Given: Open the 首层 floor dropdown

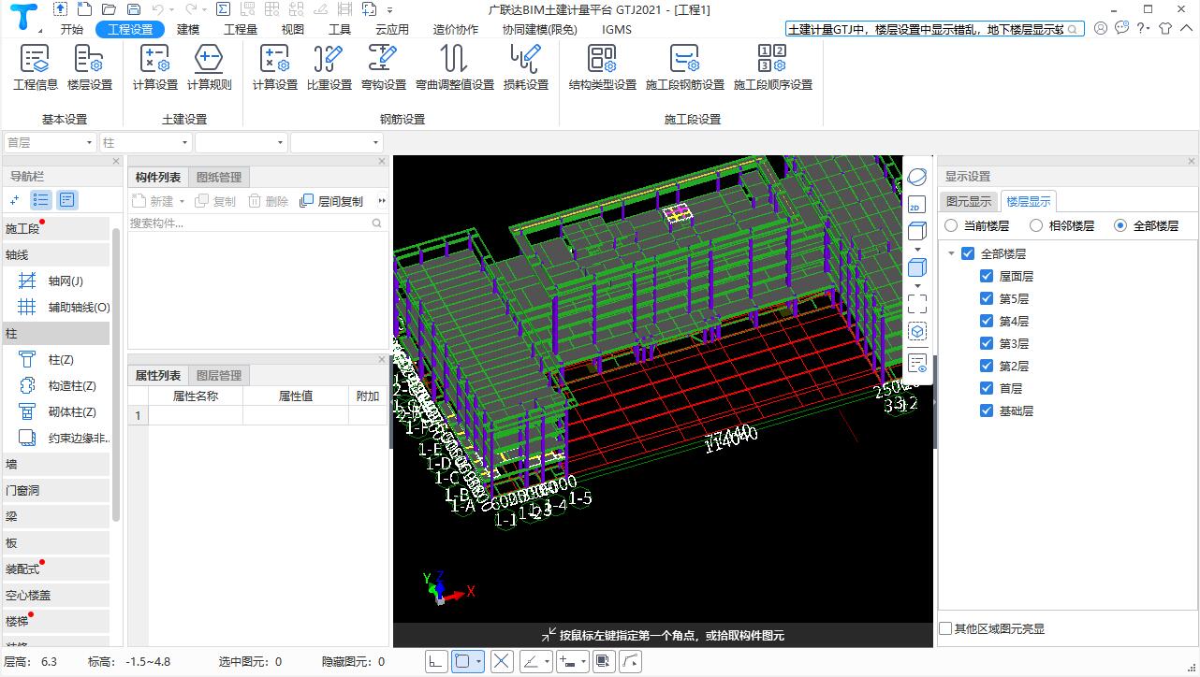Looking at the screenshot, I should 51,142.
